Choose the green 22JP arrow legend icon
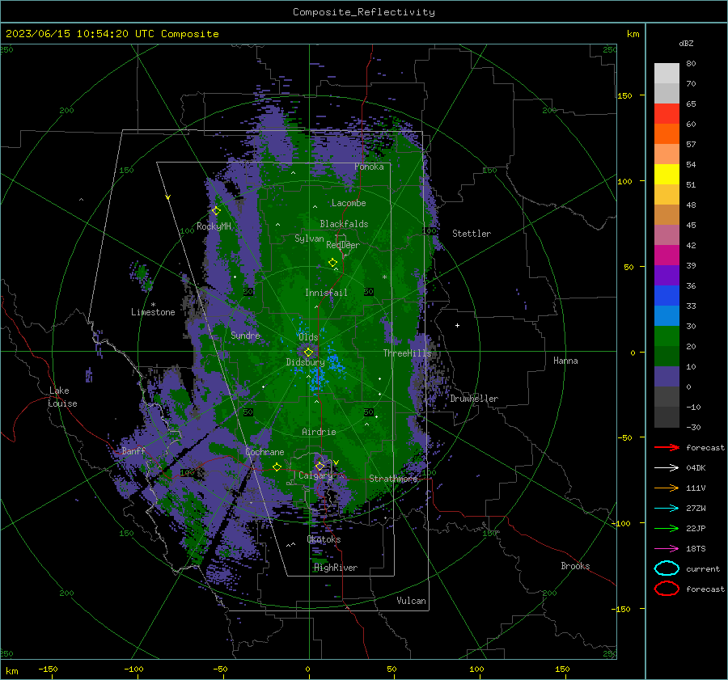Image resolution: width=728 pixels, height=680 pixels. [x=667, y=528]
